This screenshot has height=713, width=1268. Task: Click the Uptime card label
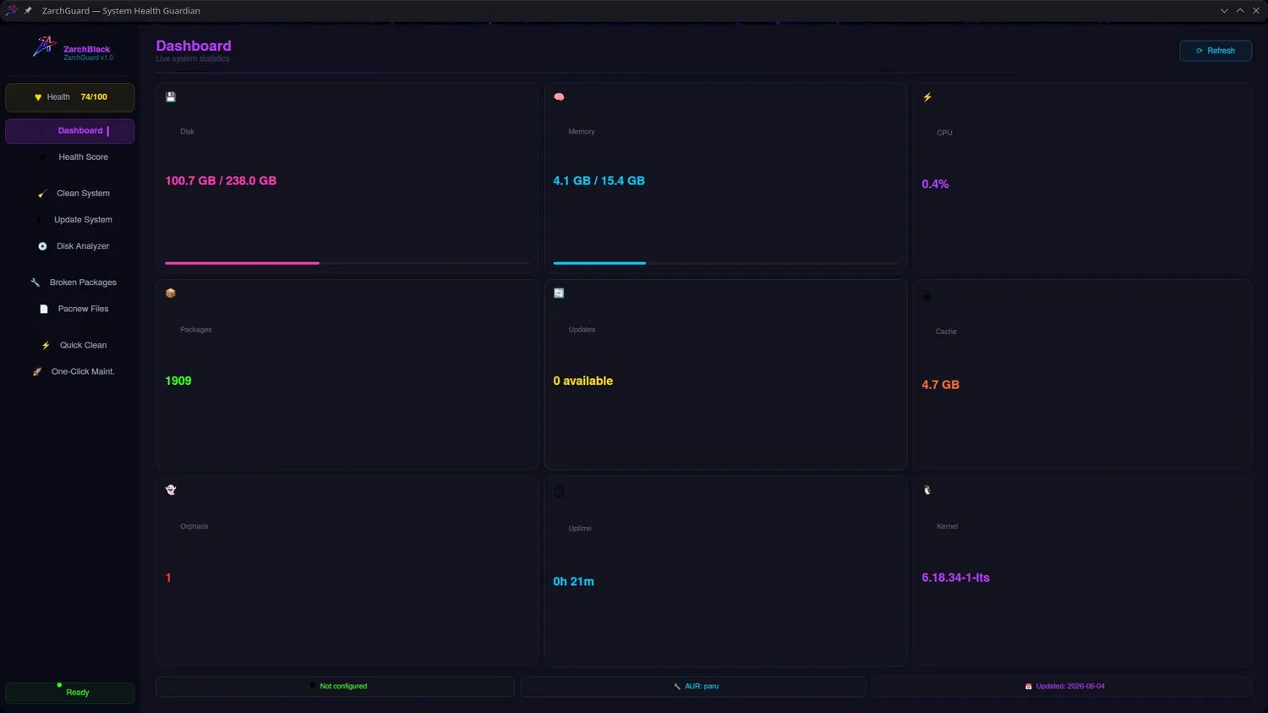click(580, 529)
